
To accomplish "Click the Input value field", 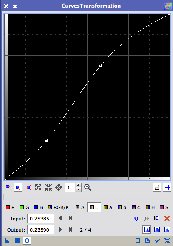I will click(x=41, y=218).
